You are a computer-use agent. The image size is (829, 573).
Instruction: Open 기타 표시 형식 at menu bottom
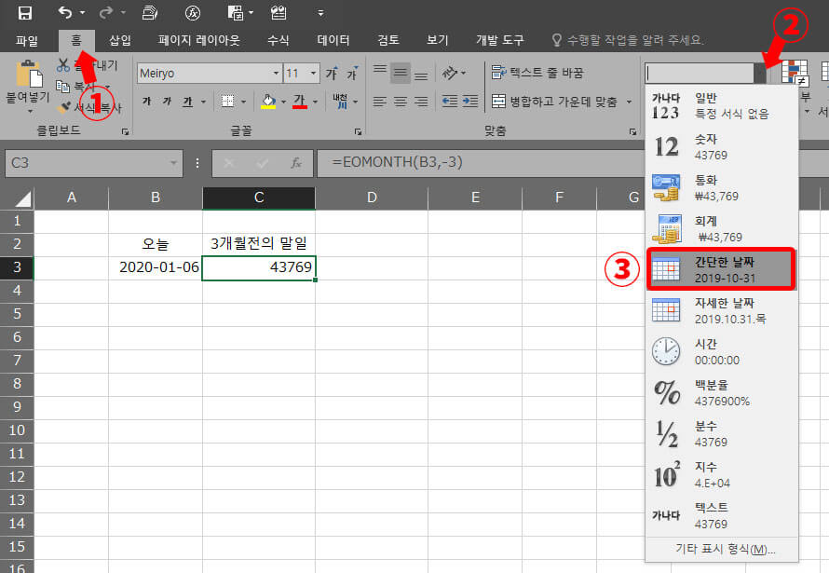point(723,551)
